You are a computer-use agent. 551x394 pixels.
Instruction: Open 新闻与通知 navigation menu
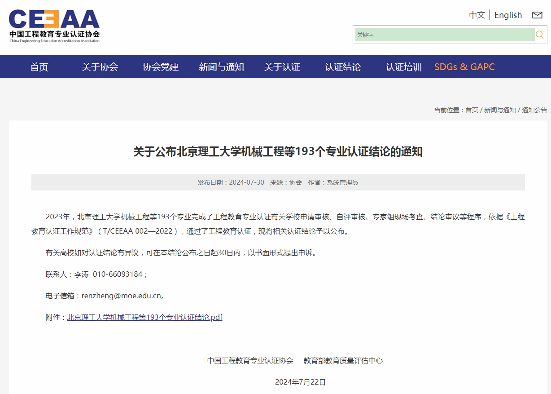click(x=221, y=67)
